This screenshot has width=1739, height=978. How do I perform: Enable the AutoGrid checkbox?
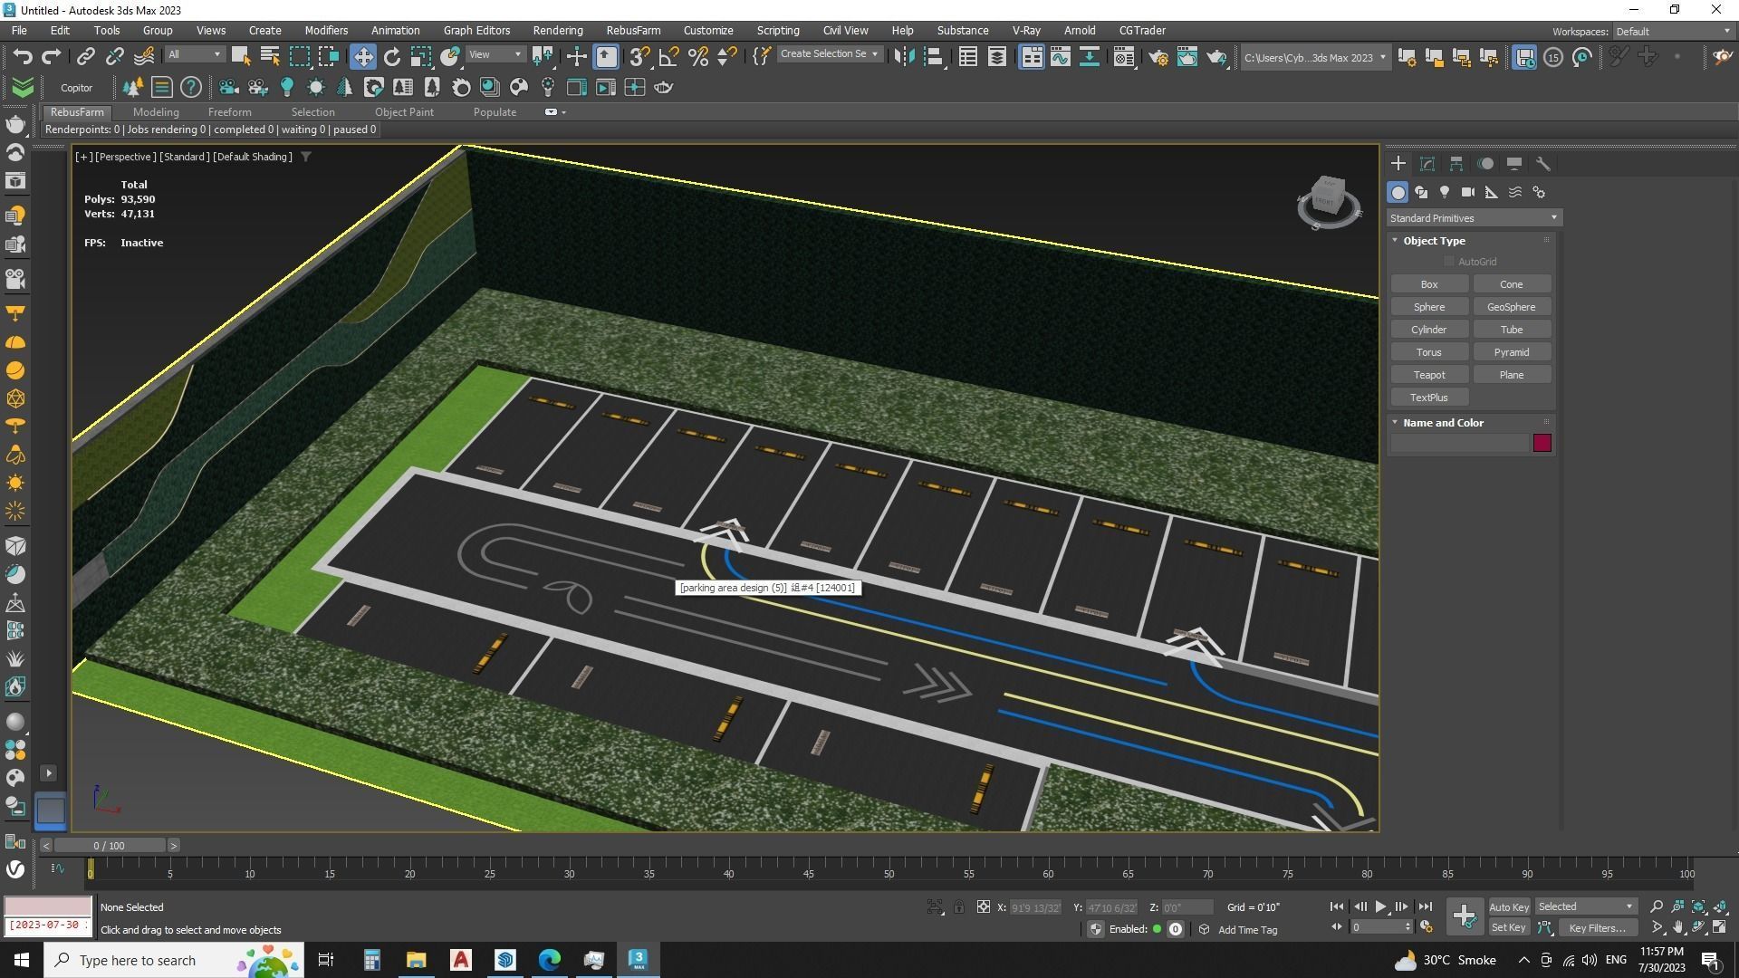(1448, 262)
